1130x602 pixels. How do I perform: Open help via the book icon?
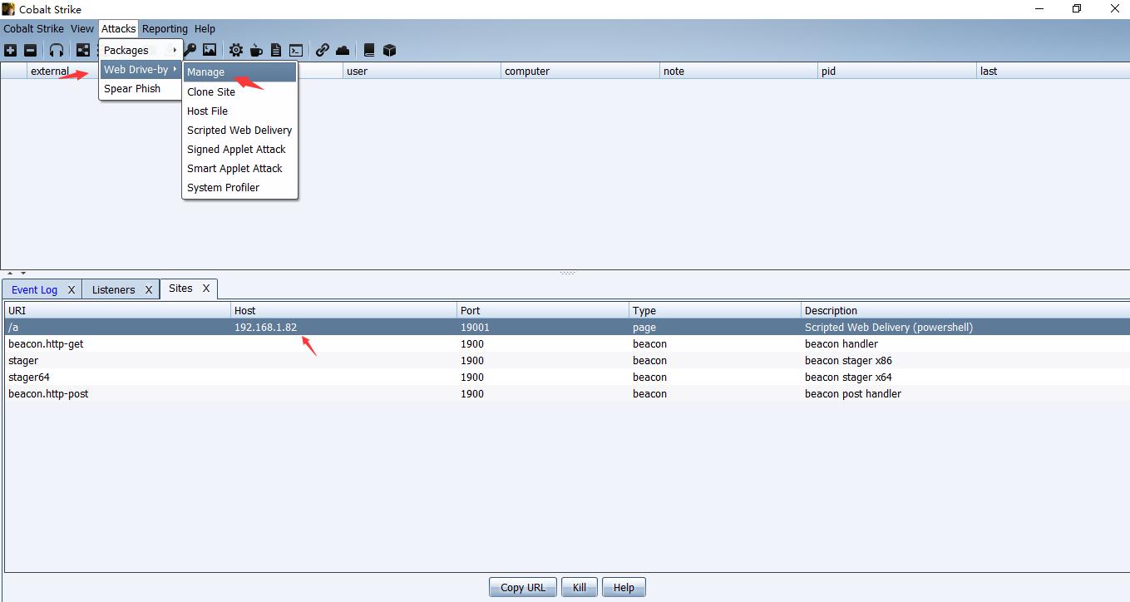[x=369, y=51]
